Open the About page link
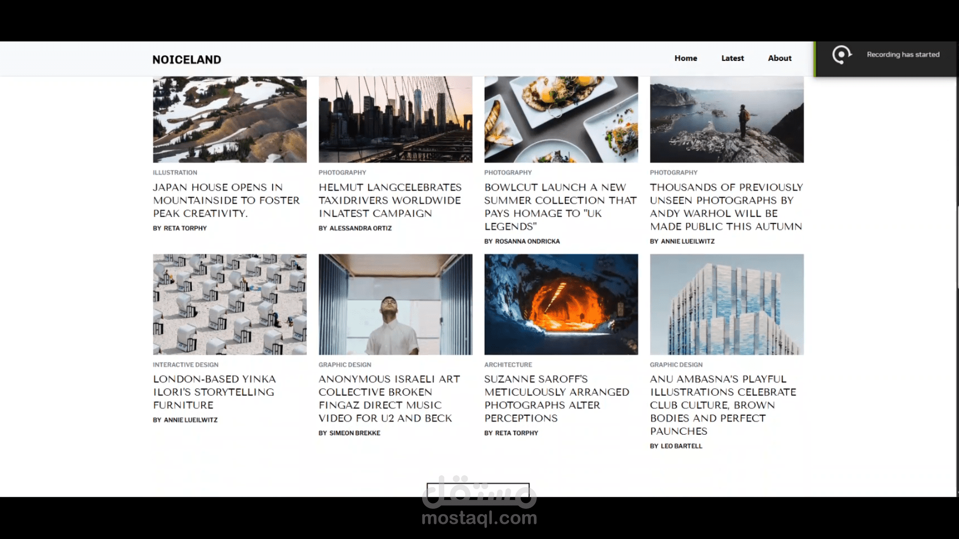Screen dimensions: 959x539 click(779, 58)
